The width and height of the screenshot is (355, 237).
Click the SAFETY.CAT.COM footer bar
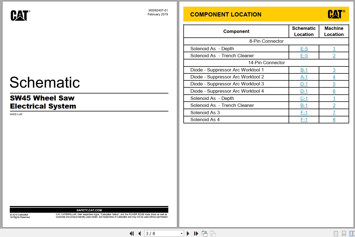click(x=89, y=210)
